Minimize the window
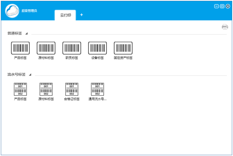The height and width of the screenshot is (156, 233). tap(216, 6)
